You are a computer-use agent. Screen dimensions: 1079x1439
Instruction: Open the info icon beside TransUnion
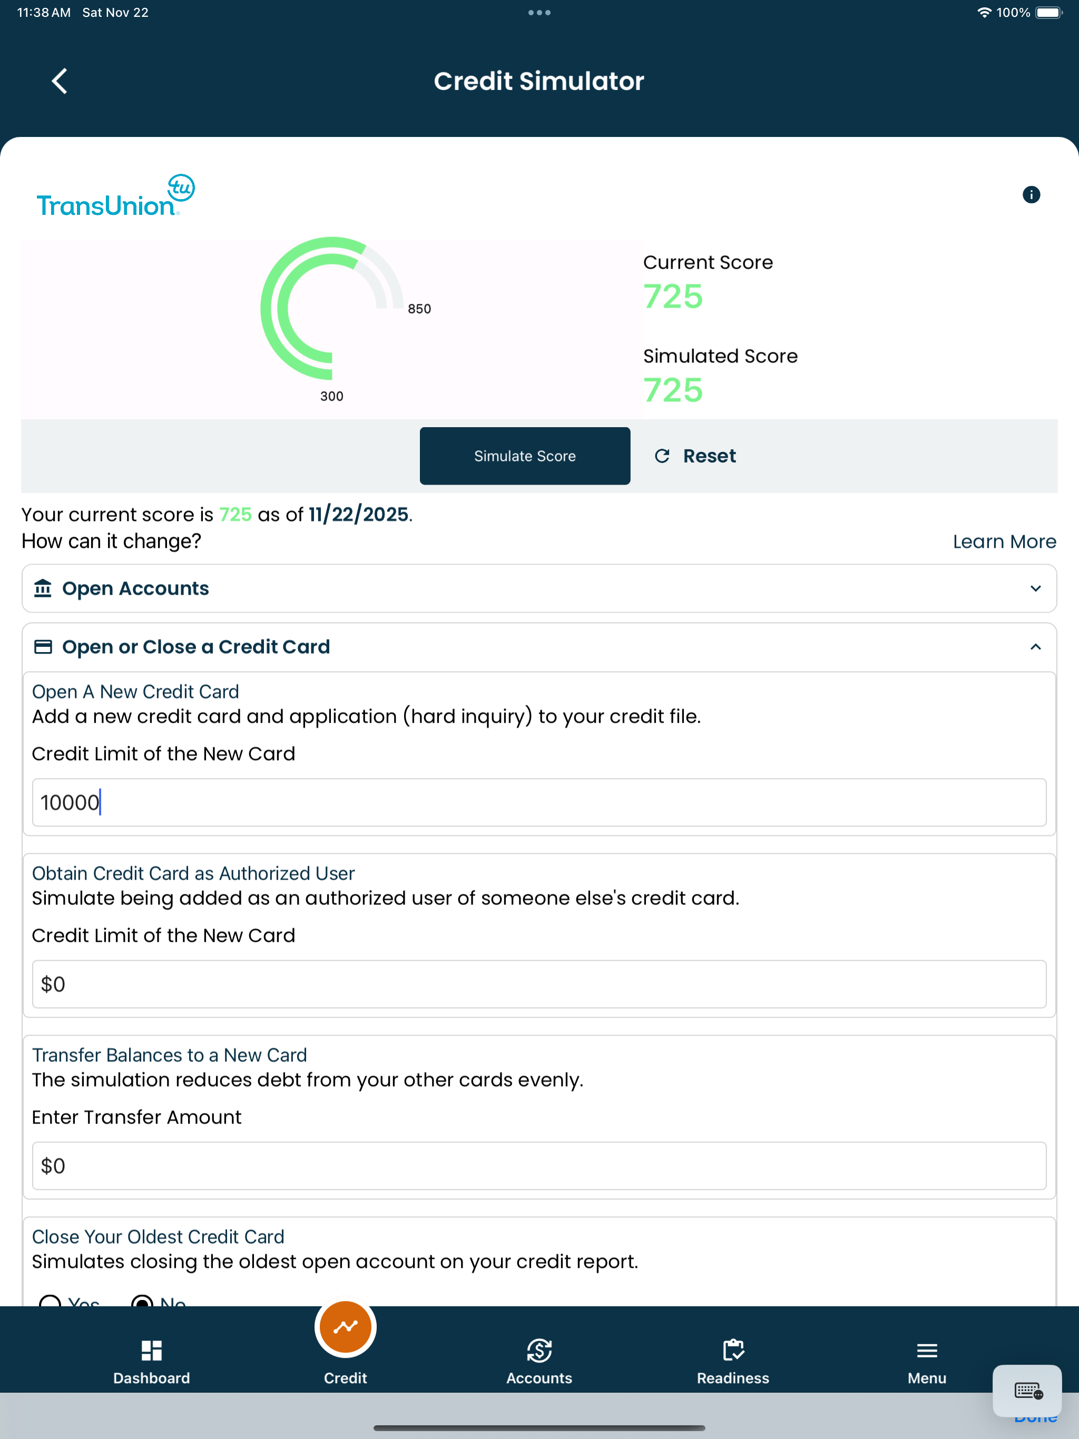point(1031,194)
